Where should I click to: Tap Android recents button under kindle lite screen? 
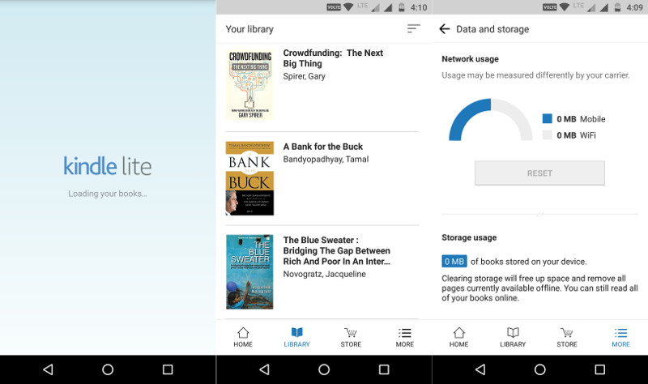(168, 369)
